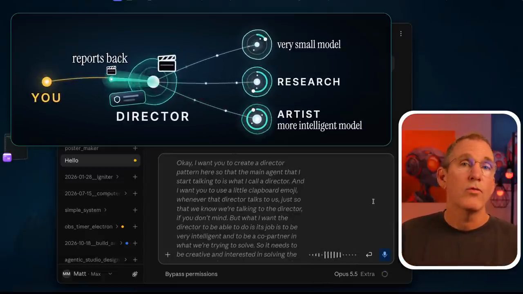Open the three-dot overflow menu
The width and height of the screenshot is (523, 294).
401,33
